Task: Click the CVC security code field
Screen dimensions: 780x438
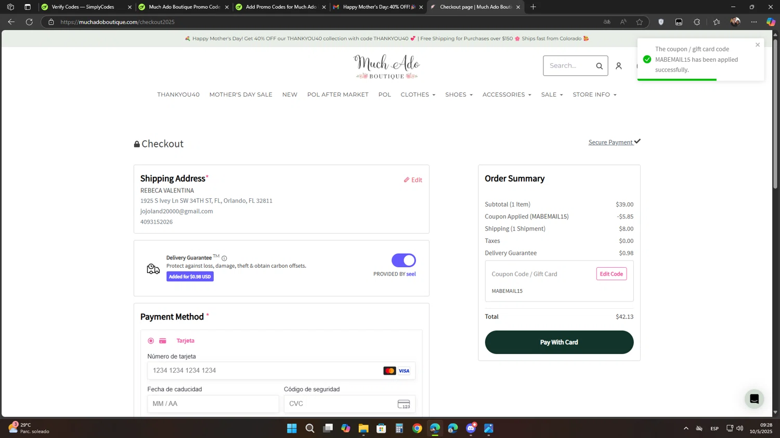Action: coord(349,404)
